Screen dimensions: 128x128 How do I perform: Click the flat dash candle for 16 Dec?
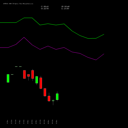[16, 67]
